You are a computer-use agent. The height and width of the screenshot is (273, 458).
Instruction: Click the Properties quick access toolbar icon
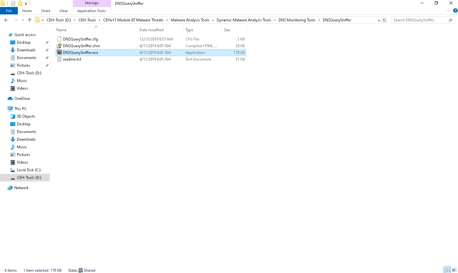pyautogui.click(x=13, y=4)
